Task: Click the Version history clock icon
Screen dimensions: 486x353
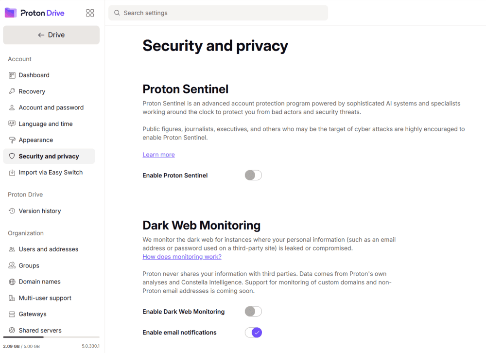Action: [x=12, y=211]
